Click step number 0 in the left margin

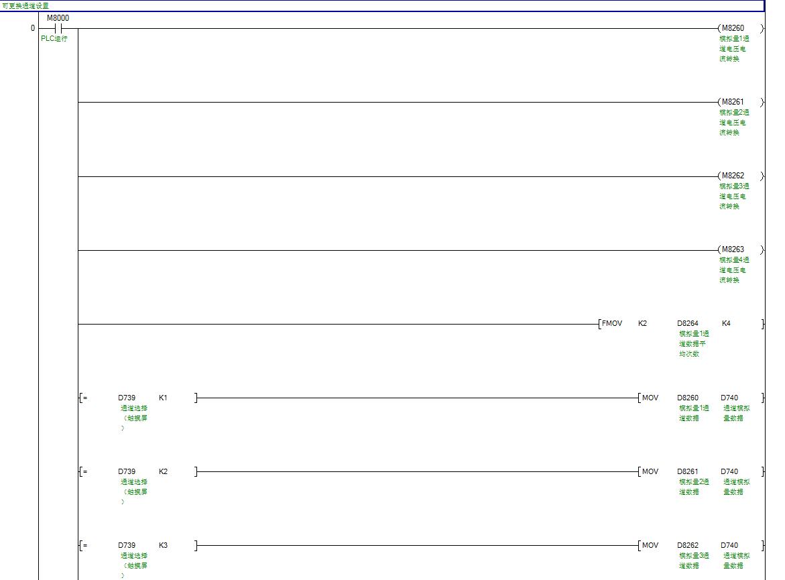[x=32, y=28]
